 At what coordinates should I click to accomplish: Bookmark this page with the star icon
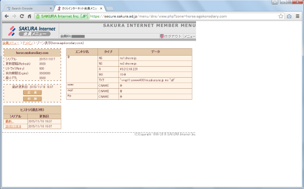[x=280, y=16]
